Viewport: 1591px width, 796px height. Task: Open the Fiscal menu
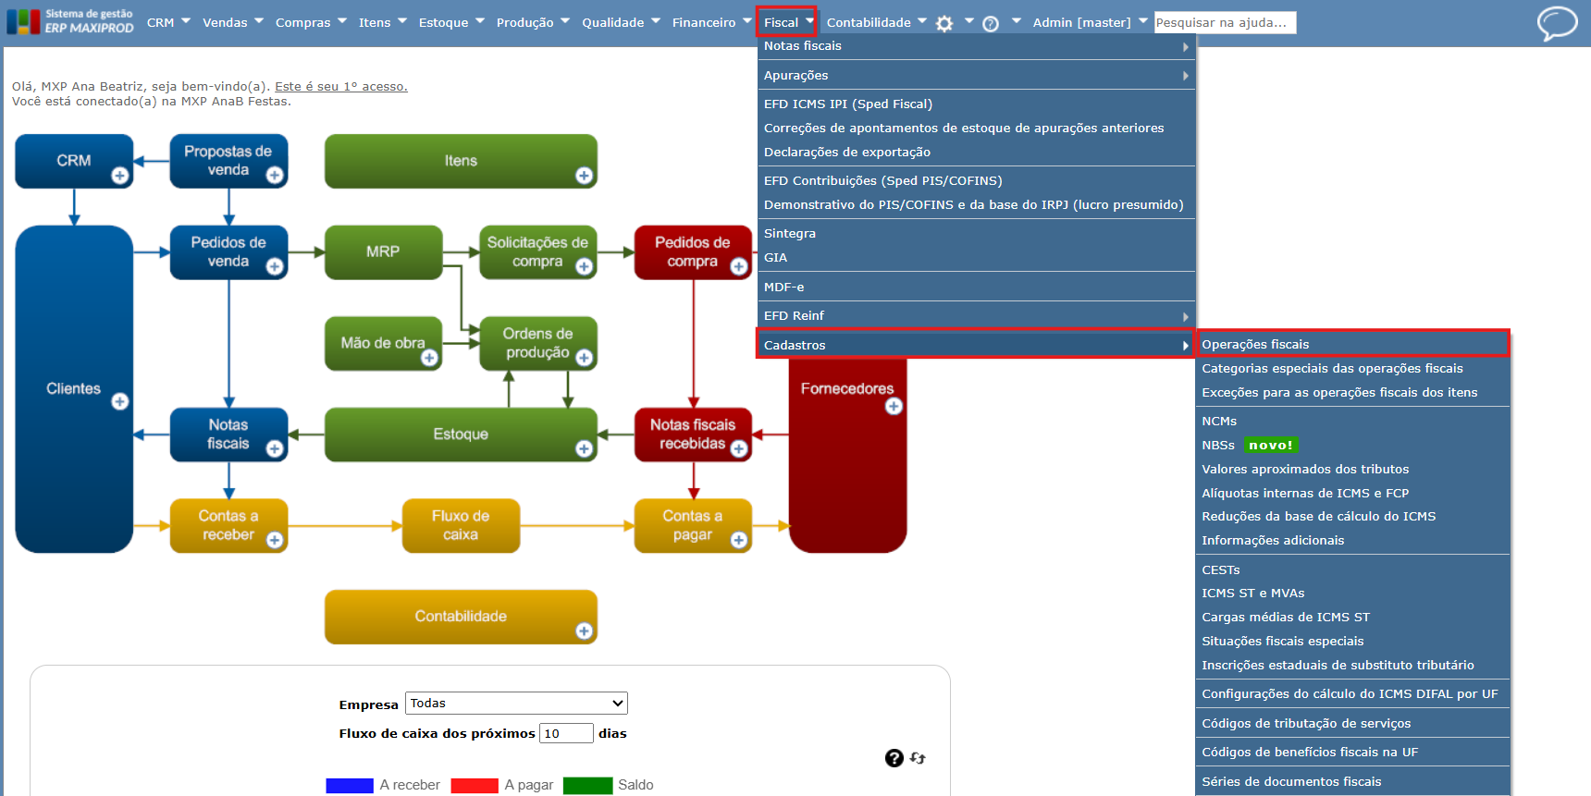787,22
